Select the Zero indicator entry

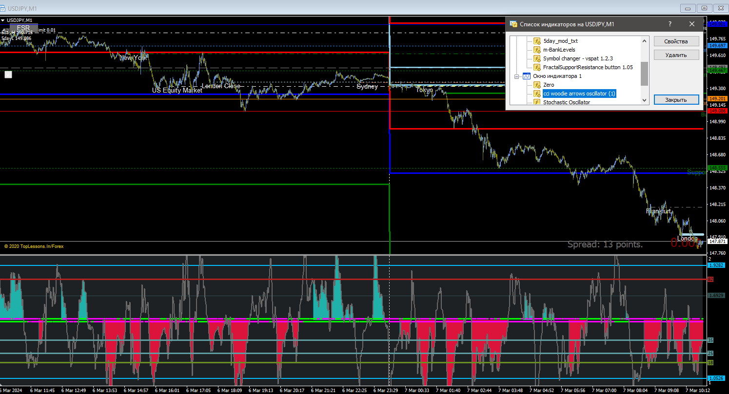click(549, 85)
